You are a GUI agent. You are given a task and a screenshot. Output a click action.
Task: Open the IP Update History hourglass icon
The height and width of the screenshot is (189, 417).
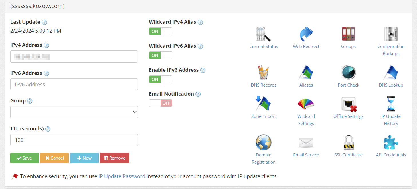[x=391, y=104]
